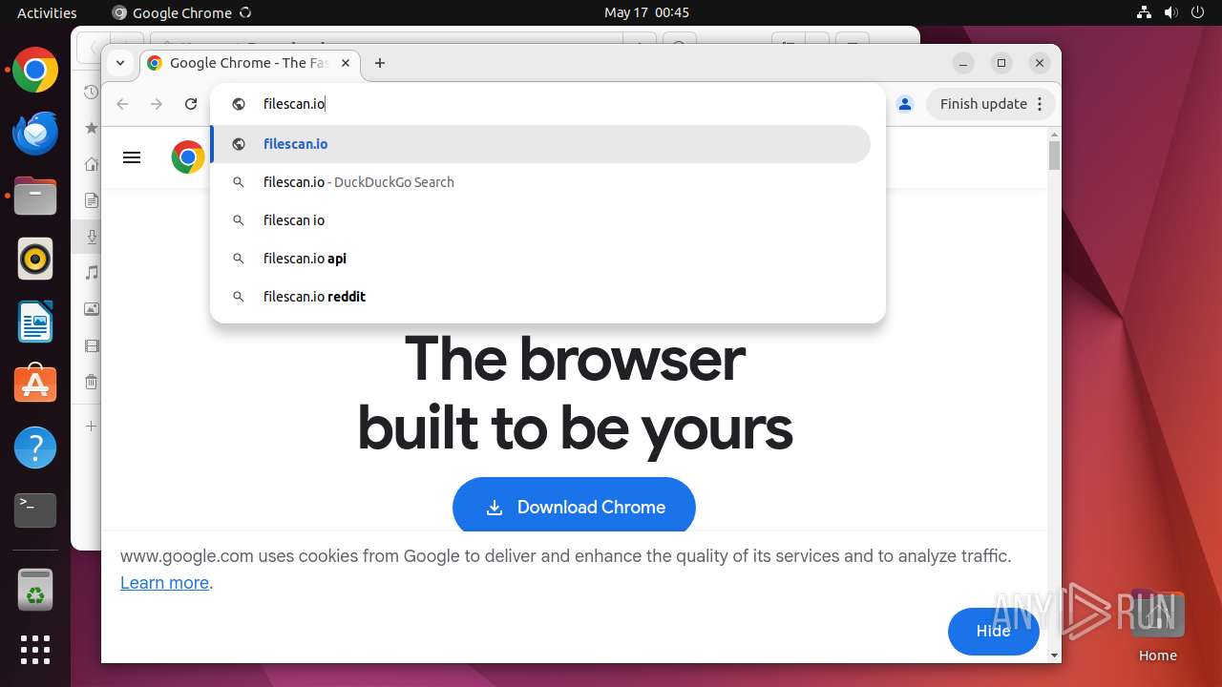The width and height of the screenshot is (1222, 687).
Task: Hide the cookie notice
Action: [993, 631]
